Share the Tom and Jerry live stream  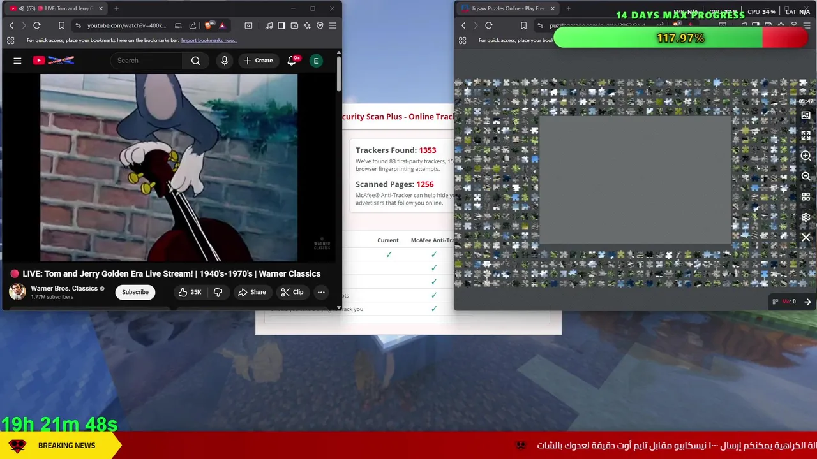(x=251, y=292)
